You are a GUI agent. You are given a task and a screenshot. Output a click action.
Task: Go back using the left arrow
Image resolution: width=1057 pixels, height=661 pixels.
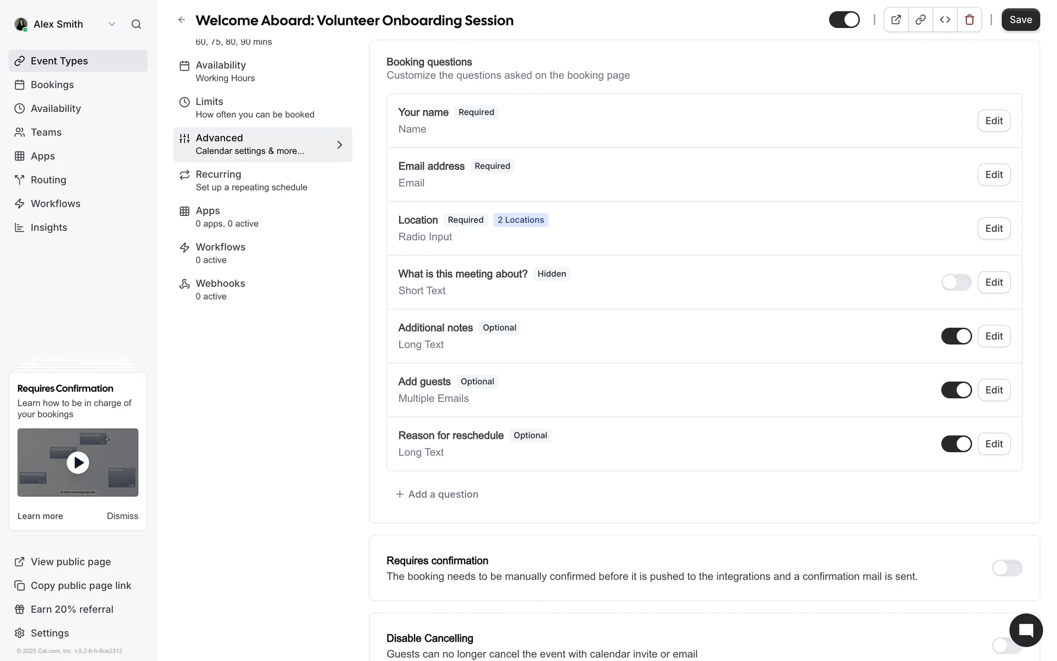click(x=182, y=20)
